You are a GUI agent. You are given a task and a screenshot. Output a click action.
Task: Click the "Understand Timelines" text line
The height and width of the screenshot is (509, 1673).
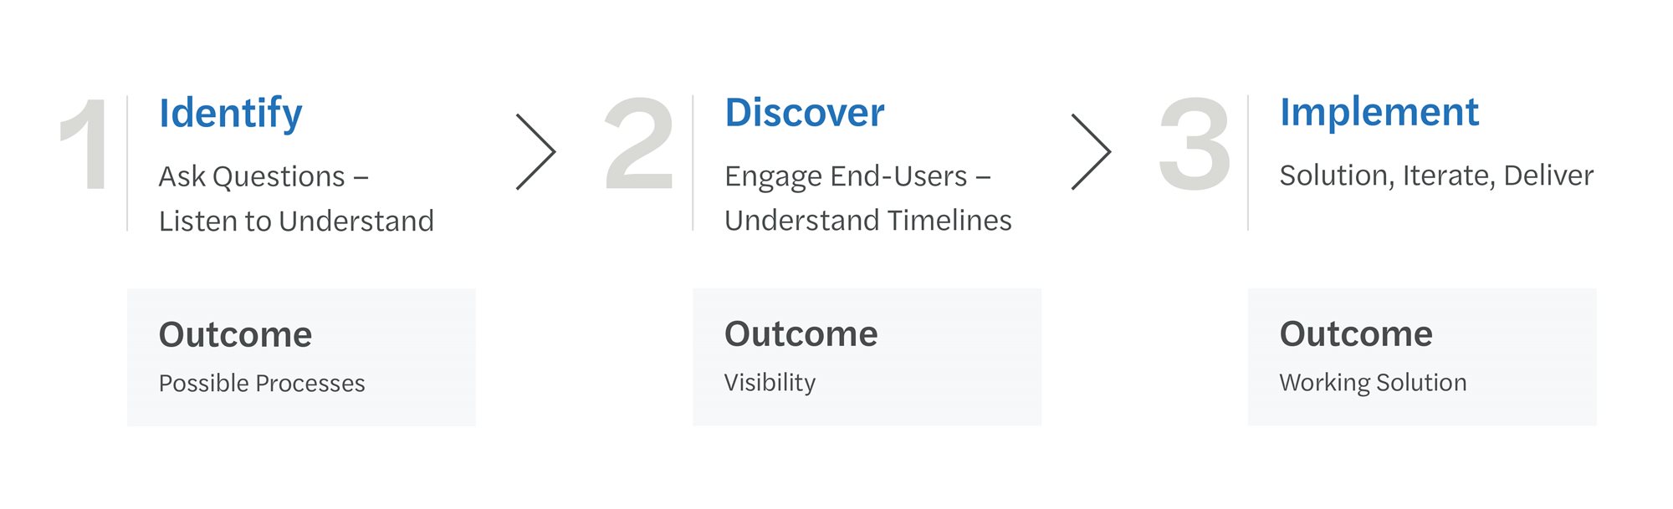pos(867,220)
